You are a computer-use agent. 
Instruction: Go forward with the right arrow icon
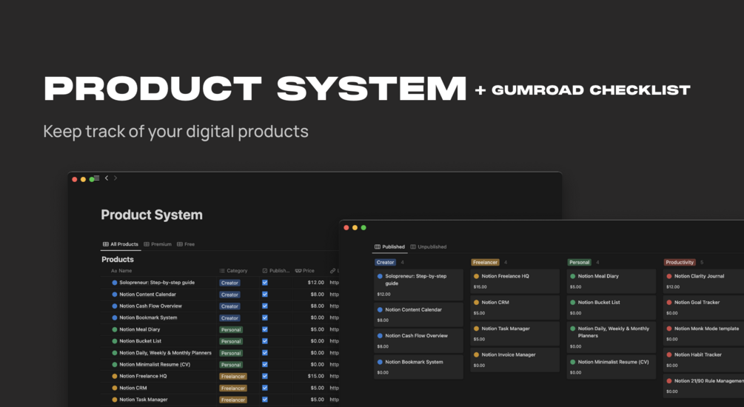pos(115,178)
